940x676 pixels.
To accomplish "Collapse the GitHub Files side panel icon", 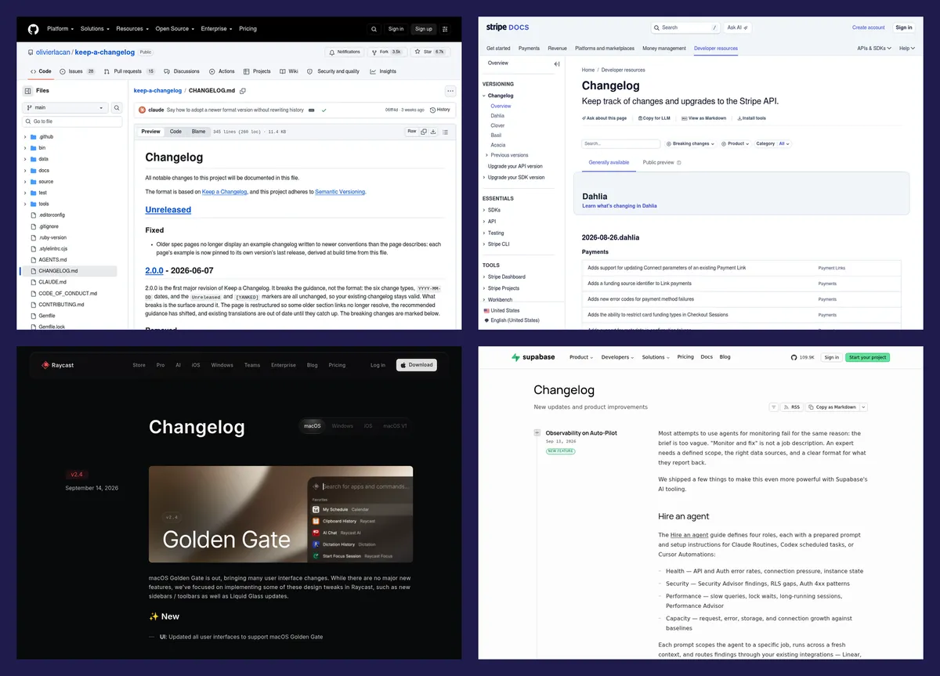I will coord(27,91).
